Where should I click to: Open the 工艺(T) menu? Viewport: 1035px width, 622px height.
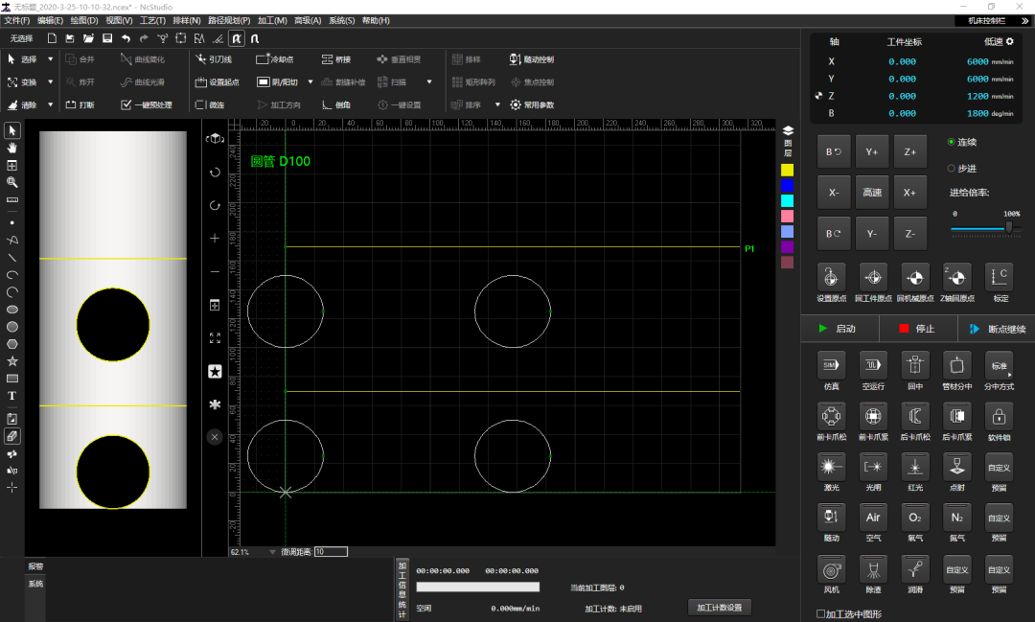click(152, 20)
